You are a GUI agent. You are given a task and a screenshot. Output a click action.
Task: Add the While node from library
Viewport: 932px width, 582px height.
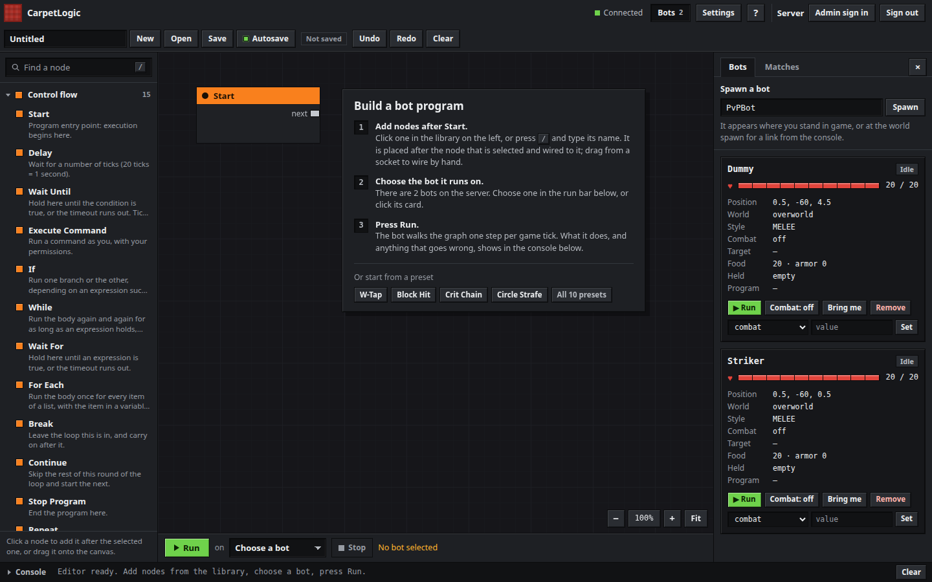[78, 318]
